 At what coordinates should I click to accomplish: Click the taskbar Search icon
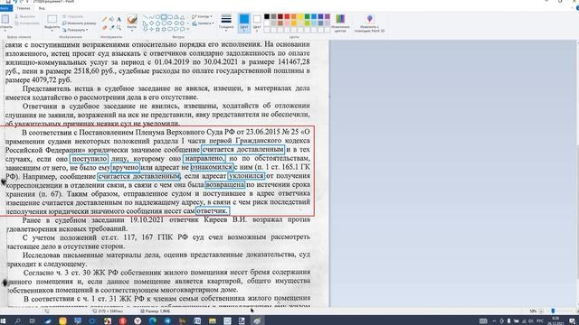(17, 321)
